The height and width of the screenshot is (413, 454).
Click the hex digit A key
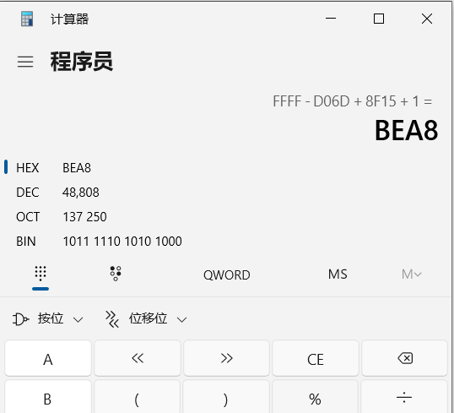point(48,358)
